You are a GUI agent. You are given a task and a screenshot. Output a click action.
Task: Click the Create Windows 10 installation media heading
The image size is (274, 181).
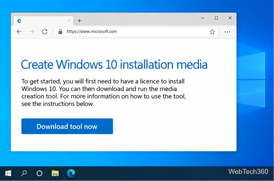tap(114, 64)
